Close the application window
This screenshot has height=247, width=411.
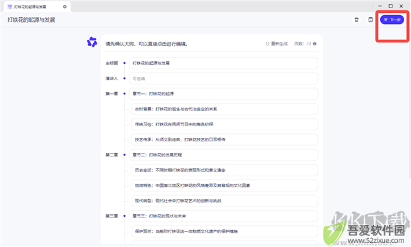[401, 6]
